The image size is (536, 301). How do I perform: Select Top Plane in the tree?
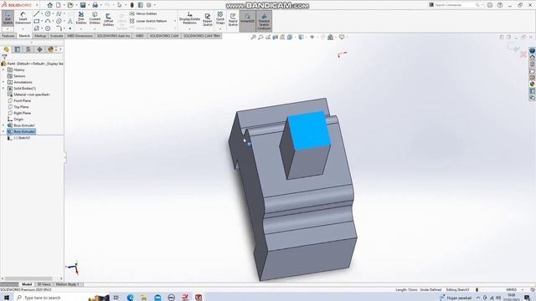coord(21,107)
